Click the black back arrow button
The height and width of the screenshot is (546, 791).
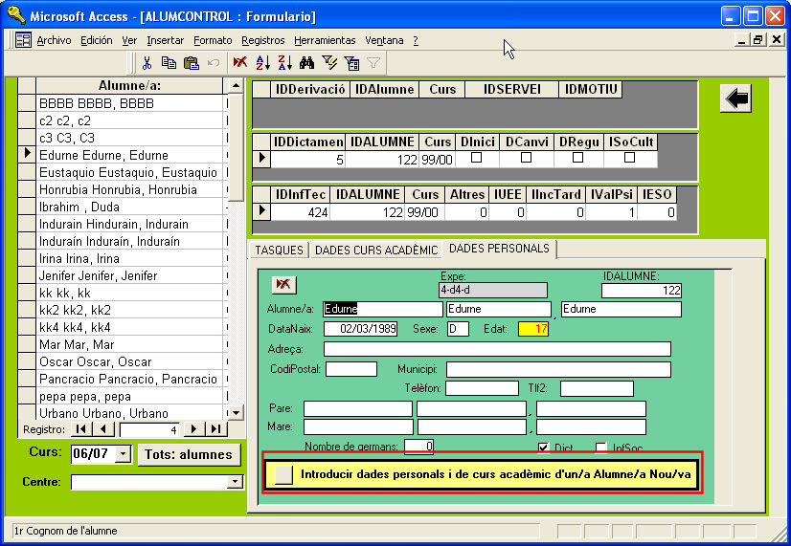click(735, 98)
